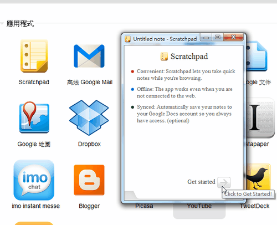The image size is (277, 225).
Task: Open the Google Docs app icon
Action: click(x=257, y=56)
